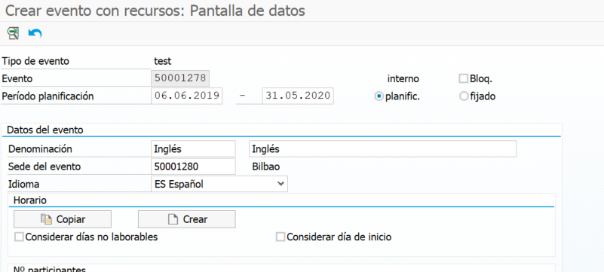604x272 pixels.
Task: Click the Copiar schedule button
Action: pos(63,219)
